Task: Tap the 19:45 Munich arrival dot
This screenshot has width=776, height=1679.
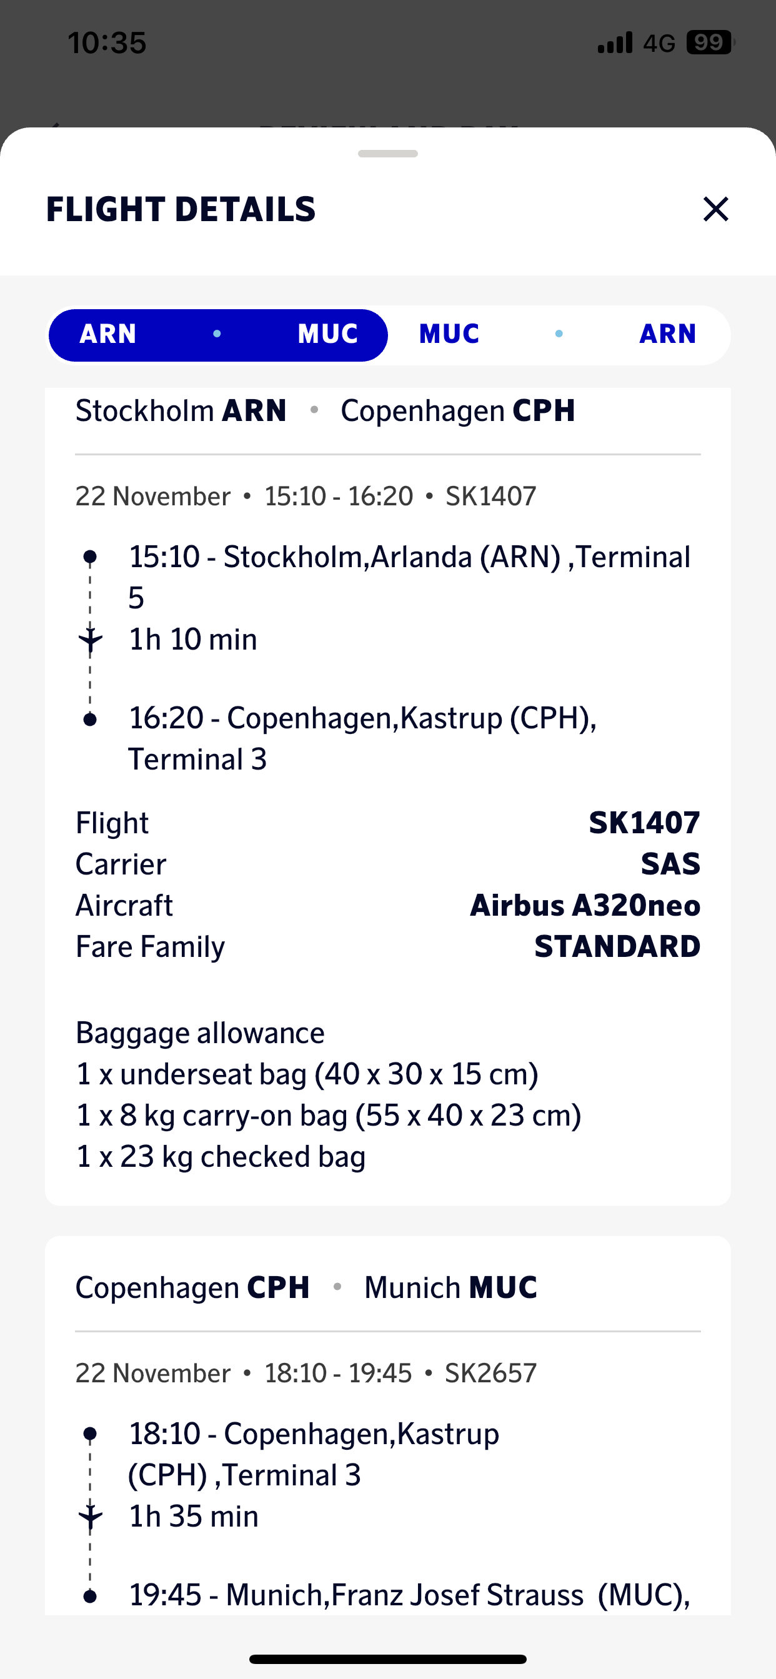Action: coord(91,1596)
